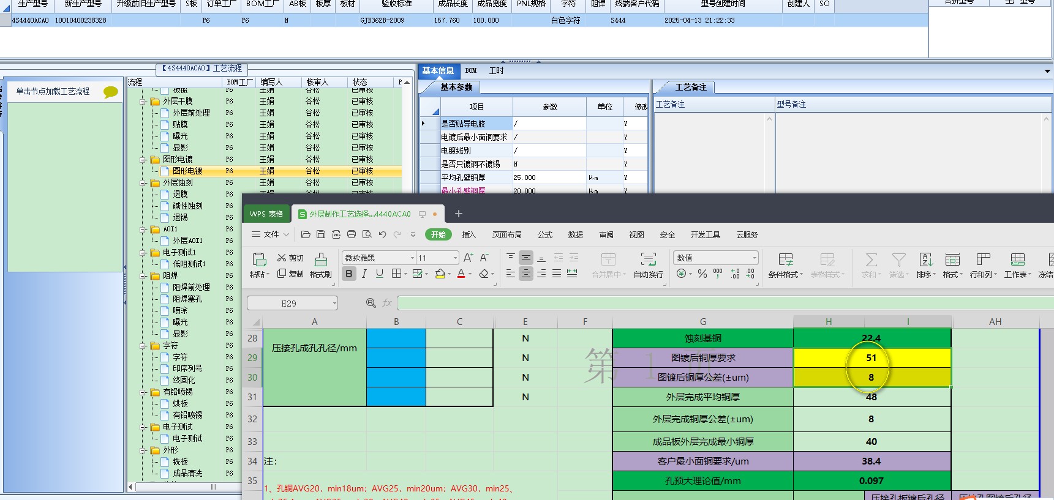Click Copy (复制) button

290,274
